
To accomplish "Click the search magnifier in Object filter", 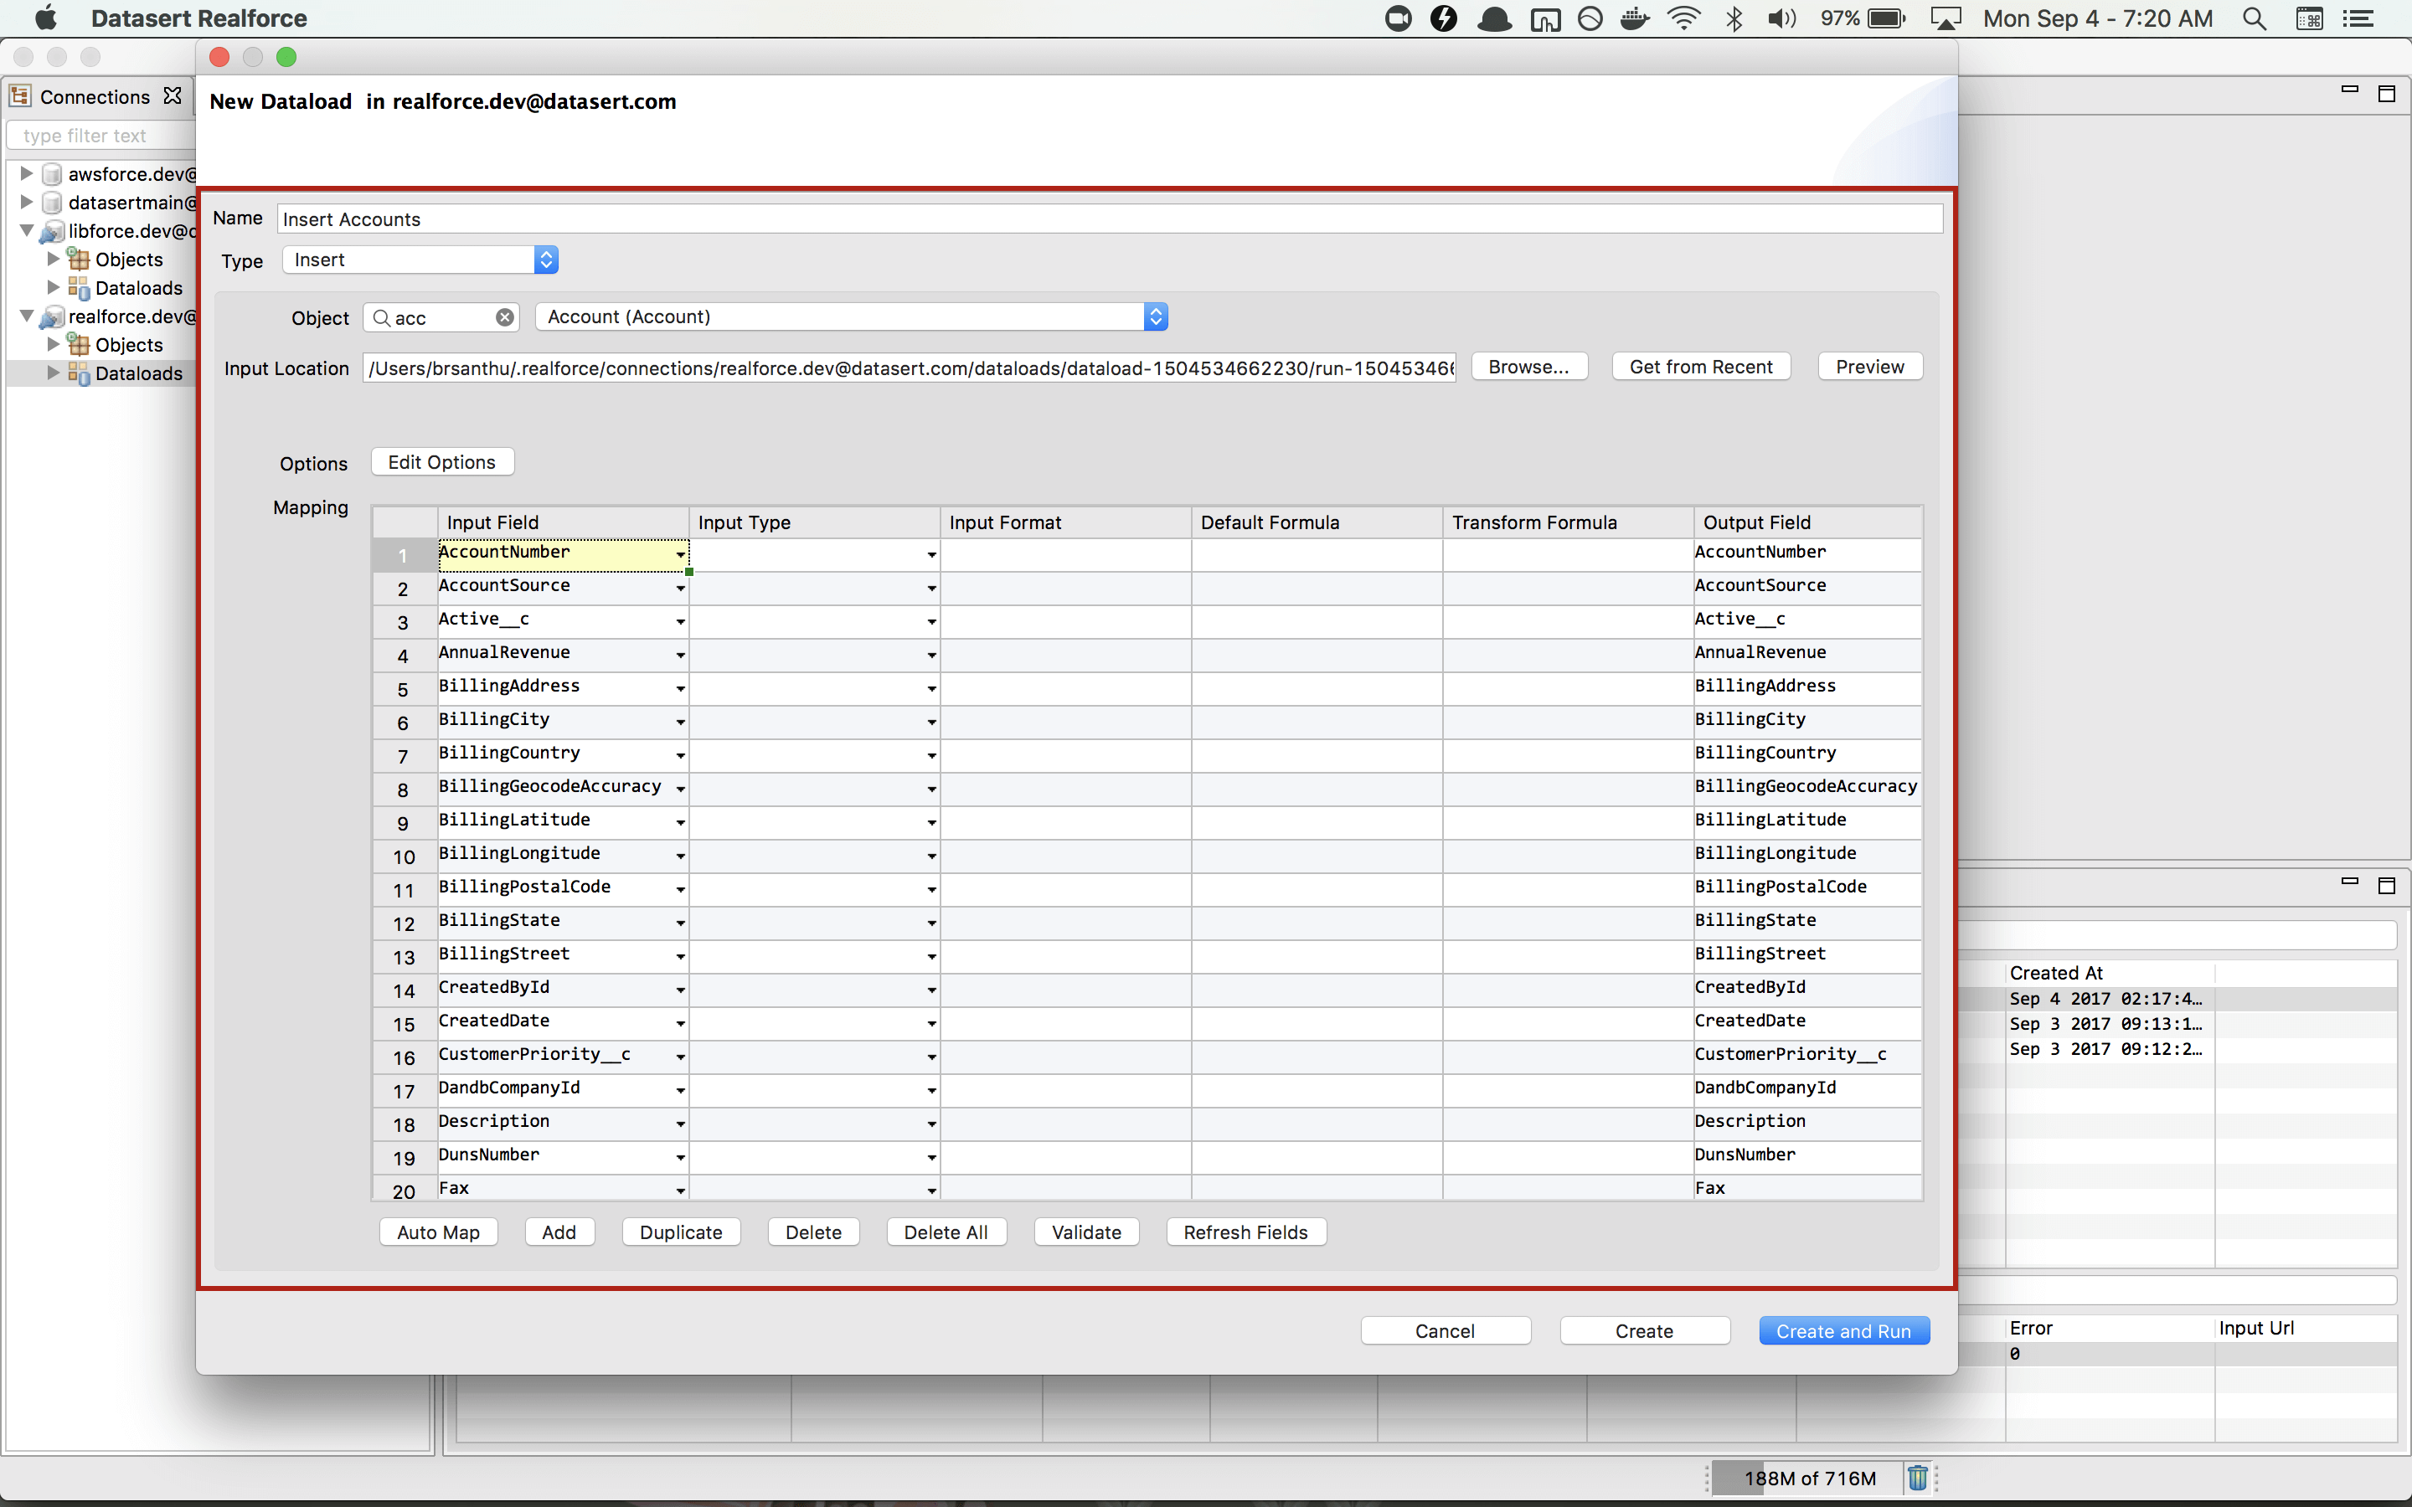I will point(381,317).
